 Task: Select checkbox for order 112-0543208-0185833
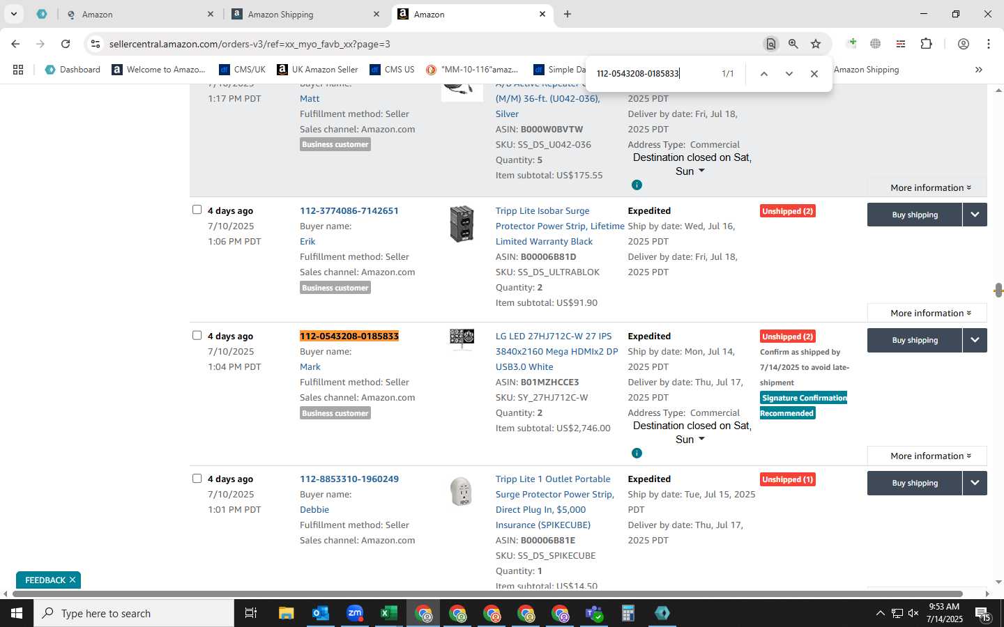197,335
